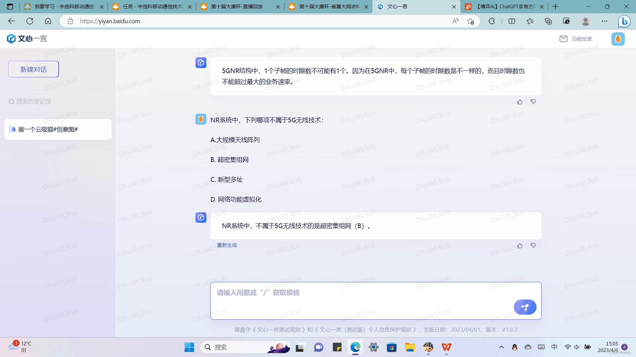Open Settings gear in taskbar
636x357 pixels.
click(x=373, y=347)
